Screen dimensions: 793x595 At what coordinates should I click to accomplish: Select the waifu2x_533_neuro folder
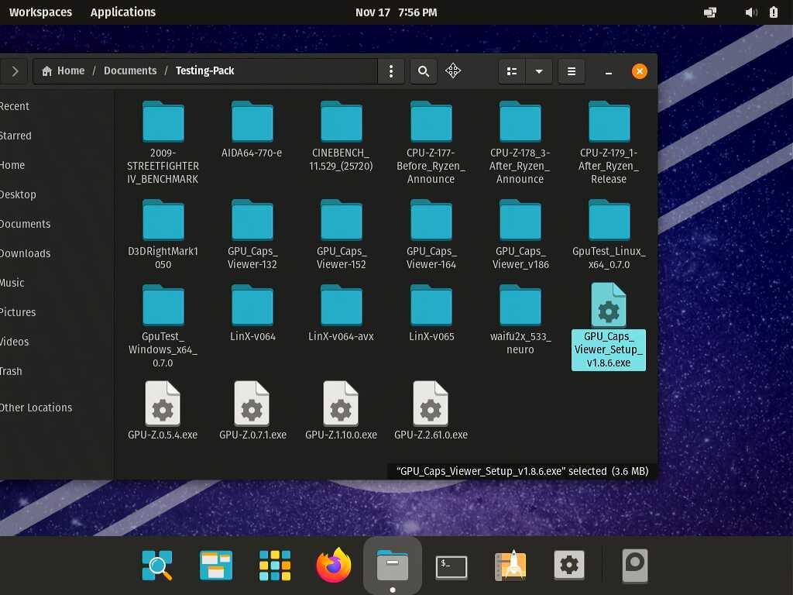point(520,320)
